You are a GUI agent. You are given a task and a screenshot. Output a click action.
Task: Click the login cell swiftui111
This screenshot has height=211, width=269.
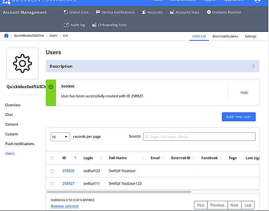(x=91, y=183)
